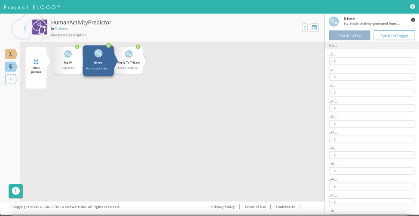The image size is (419, 216).
Task: Click the _x1__ input field
Action: point(371,108)
